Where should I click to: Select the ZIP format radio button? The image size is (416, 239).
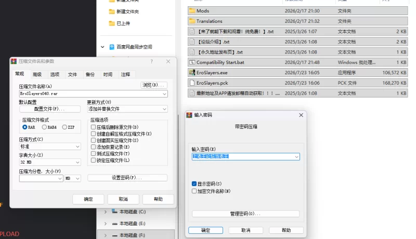click(x=64, y=127)
